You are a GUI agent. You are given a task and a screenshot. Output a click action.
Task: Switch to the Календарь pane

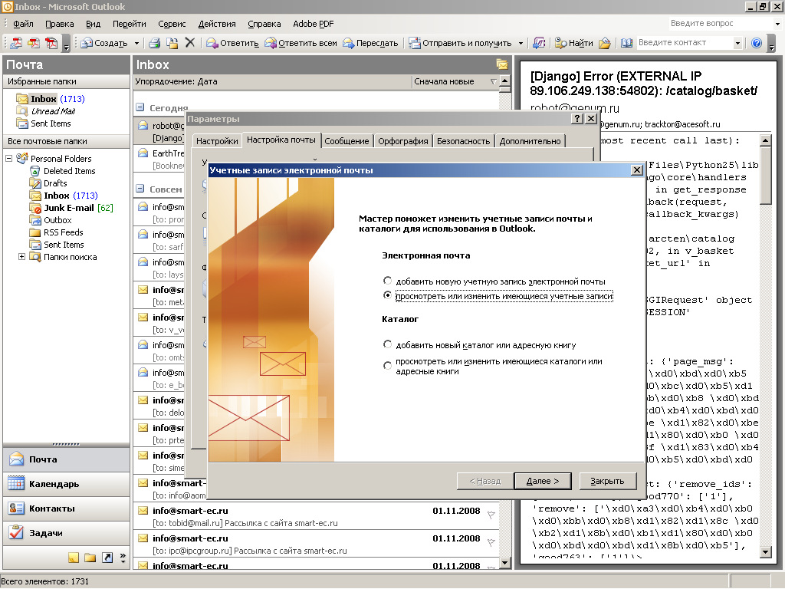coord(54,484)
